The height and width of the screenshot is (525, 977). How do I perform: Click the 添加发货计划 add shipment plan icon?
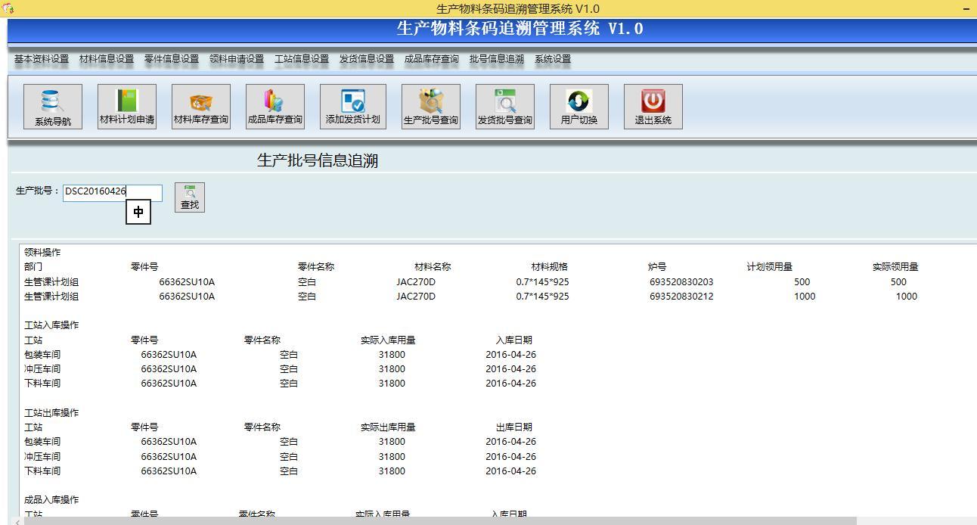pyautogui.click(x=353, y=107)
